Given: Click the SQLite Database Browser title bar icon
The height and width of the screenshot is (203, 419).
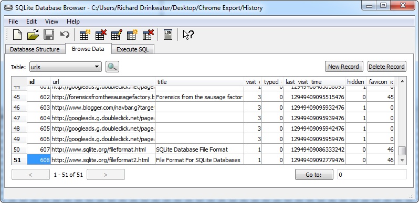Looking at the screenshot, I should click(x=8, y=8).
